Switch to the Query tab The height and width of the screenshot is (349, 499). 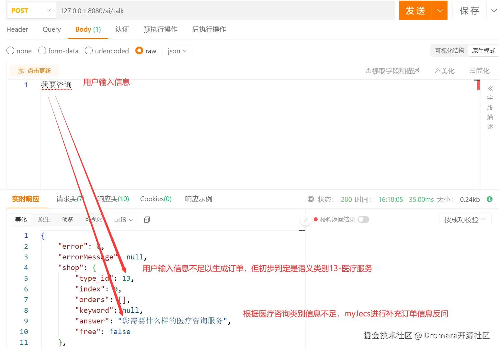51,29
